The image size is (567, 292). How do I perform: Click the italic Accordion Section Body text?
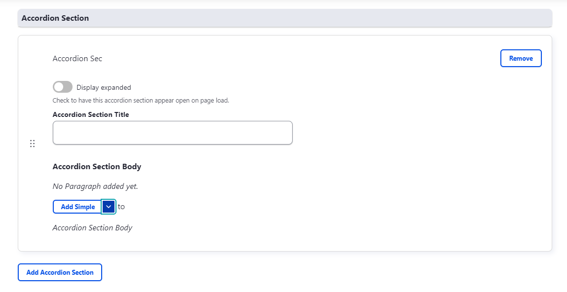pos(92,228)
